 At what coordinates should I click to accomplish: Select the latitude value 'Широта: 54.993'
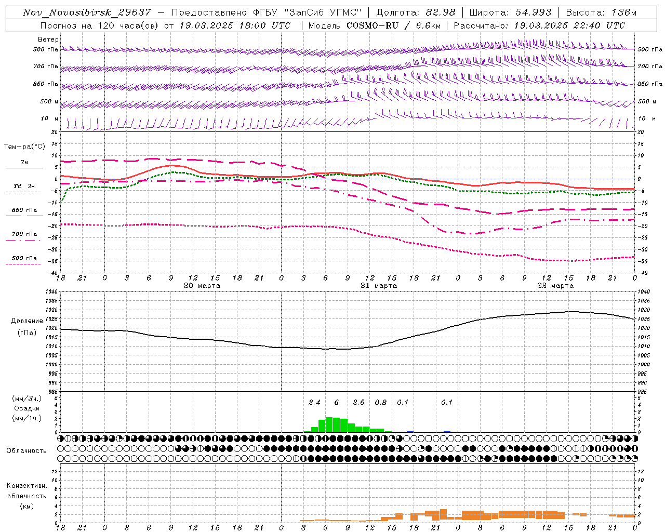point(510,12)
